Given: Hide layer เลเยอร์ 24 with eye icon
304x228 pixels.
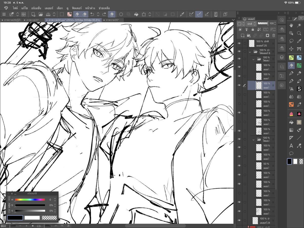Looking at the screenshot, I should (239, 220).
